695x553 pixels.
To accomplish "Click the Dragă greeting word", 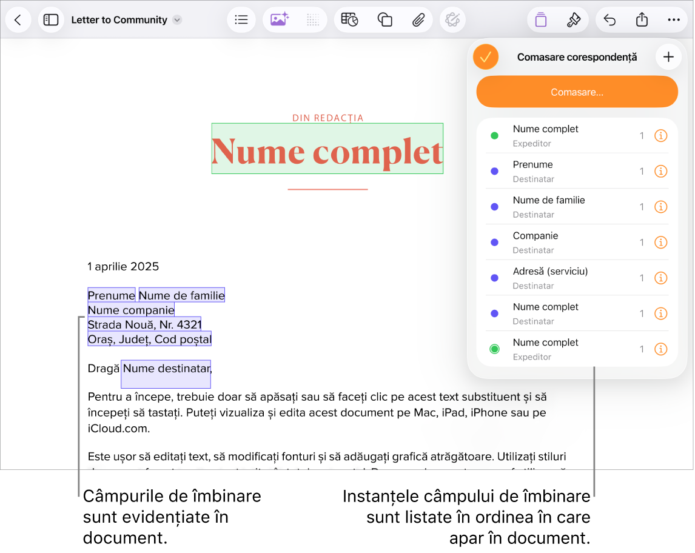I will click(104, 369).
